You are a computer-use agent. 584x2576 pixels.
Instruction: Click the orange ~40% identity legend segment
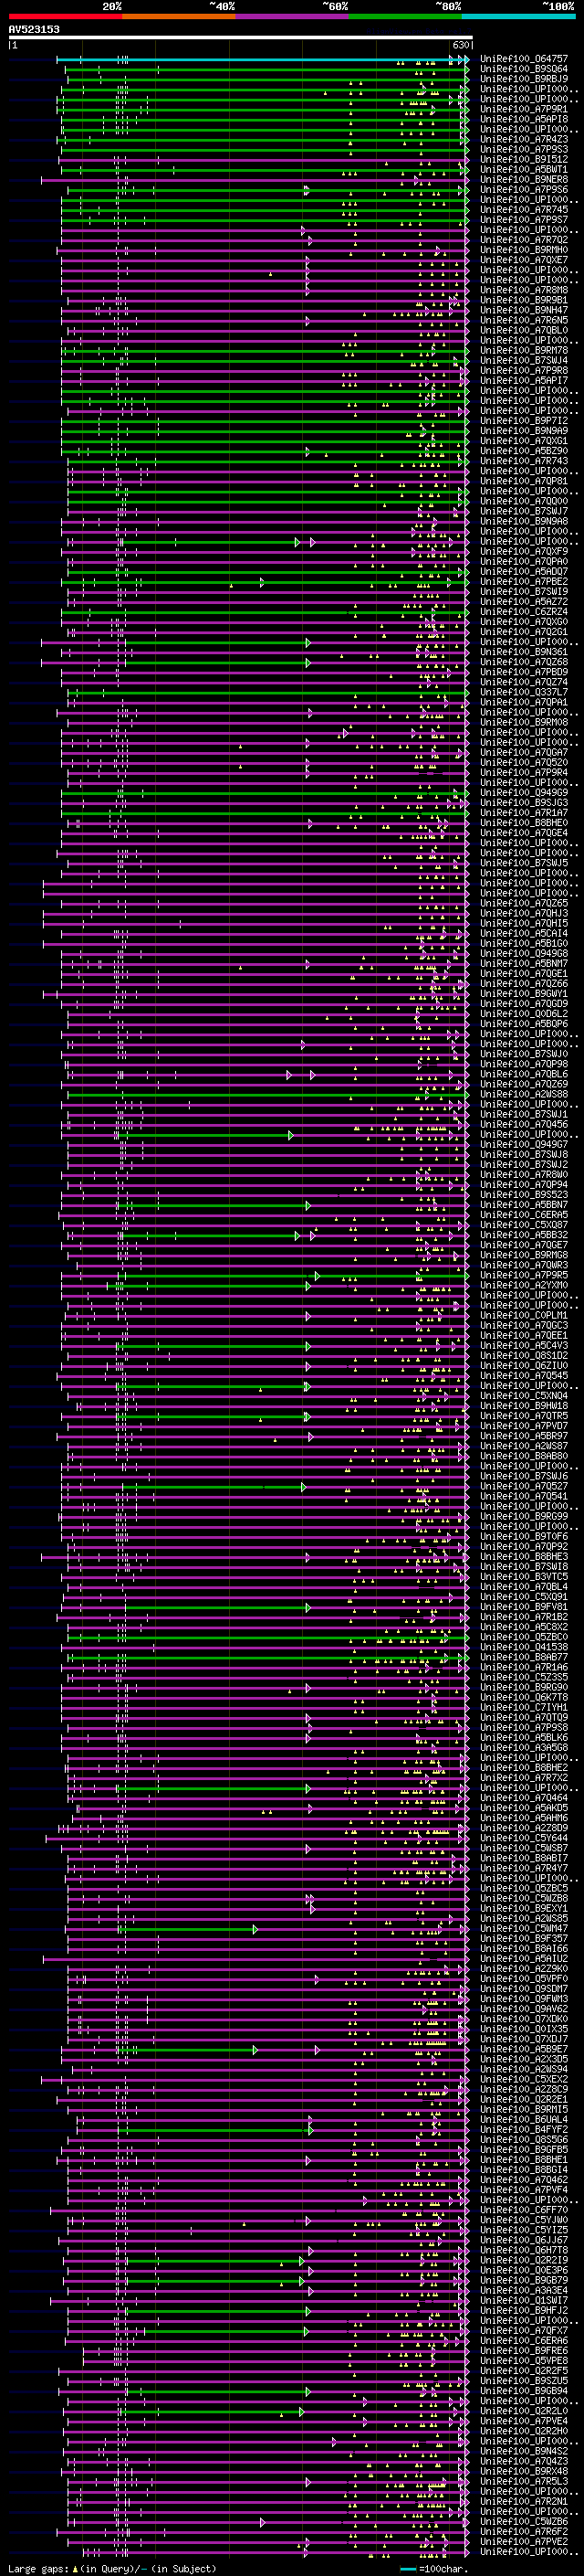point(179,16)
